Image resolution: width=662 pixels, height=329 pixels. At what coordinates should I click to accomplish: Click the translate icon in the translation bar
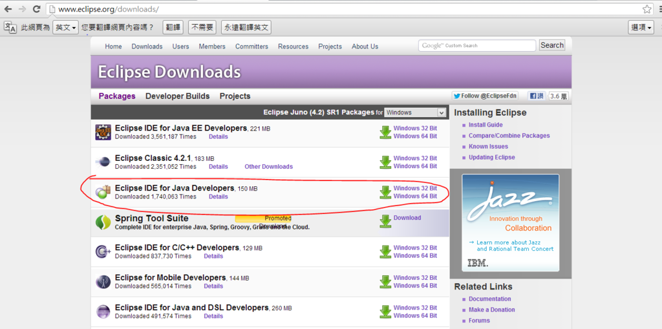10,27
